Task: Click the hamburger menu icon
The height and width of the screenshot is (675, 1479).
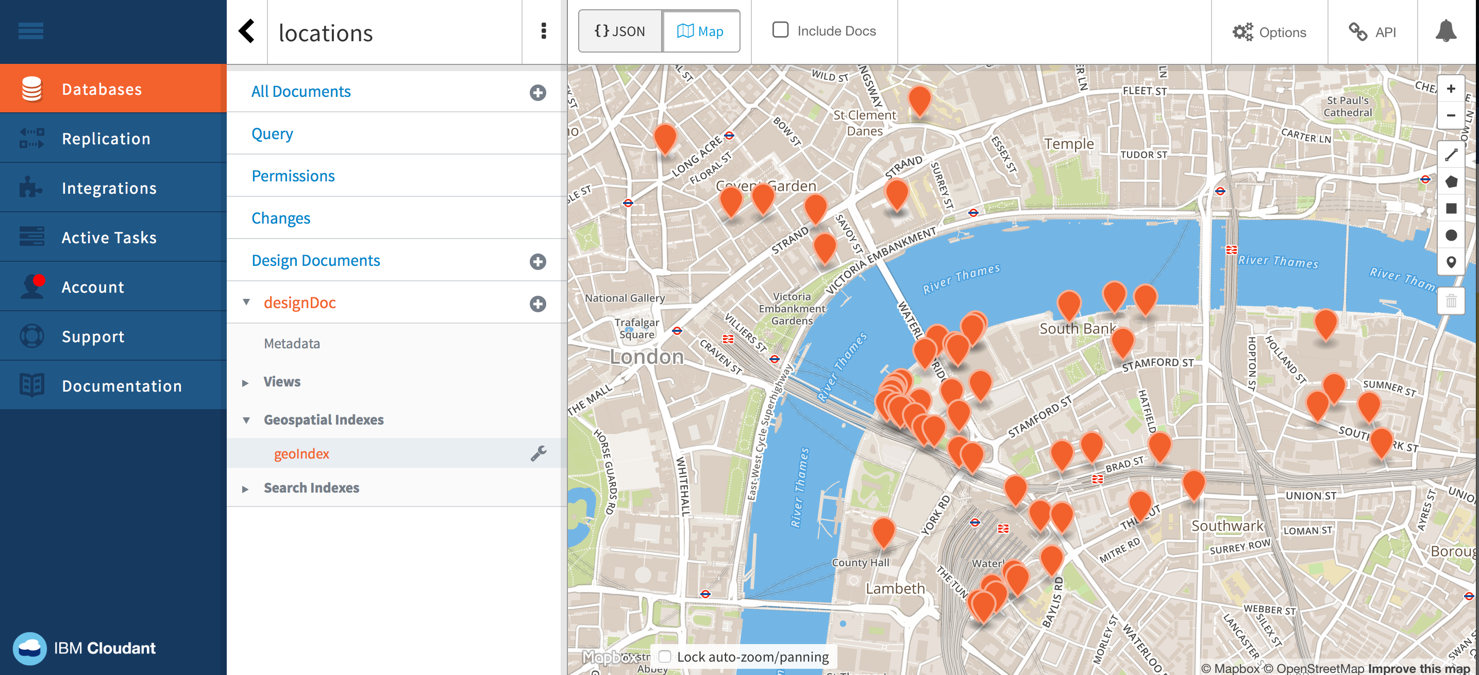Action: [x=31, y=31]
